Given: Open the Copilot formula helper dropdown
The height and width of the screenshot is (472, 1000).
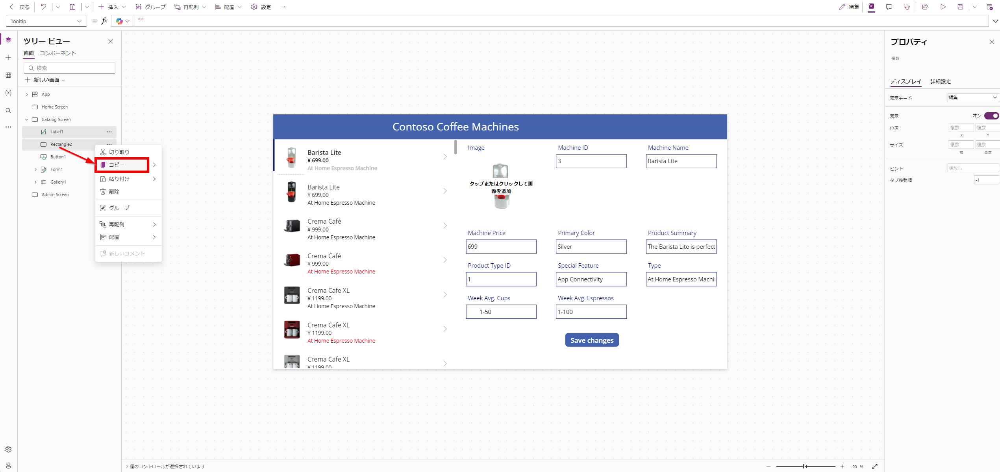Looking at the screenshot, I should pyautogui.click(x=123, y=21).
